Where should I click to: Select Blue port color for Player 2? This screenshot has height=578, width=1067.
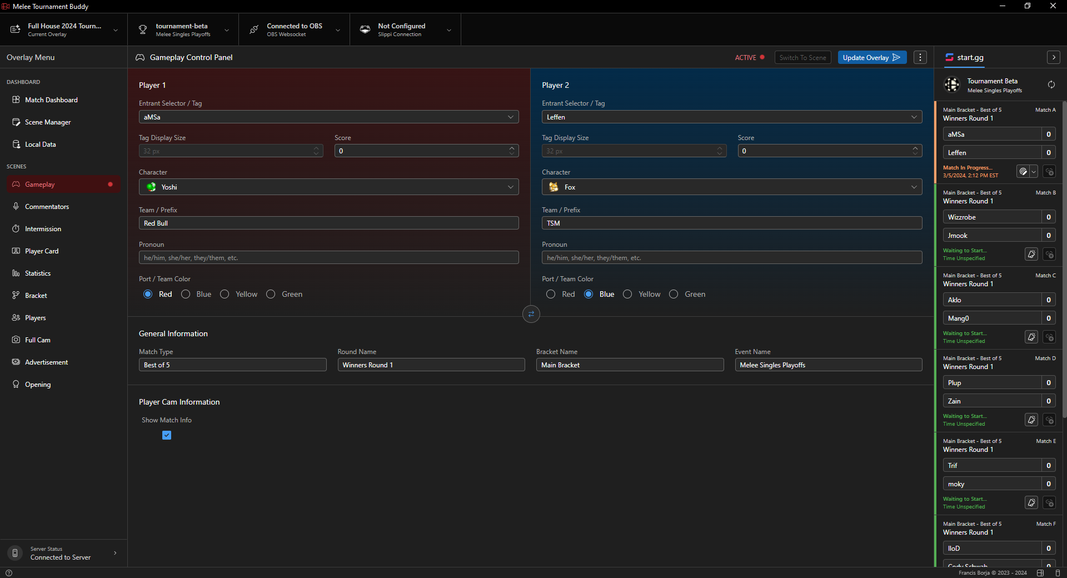[x=589, y=295]
